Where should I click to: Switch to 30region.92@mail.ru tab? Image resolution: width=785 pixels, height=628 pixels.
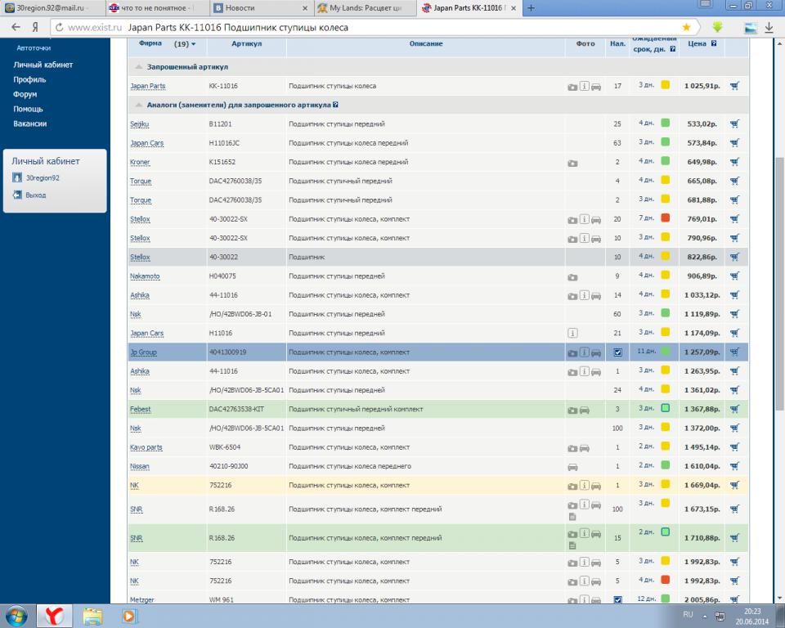pos(52,8)
